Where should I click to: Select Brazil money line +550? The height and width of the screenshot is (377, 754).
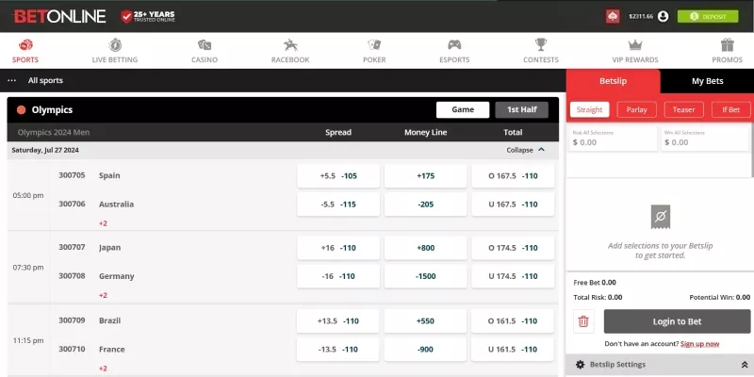point(426,321)
